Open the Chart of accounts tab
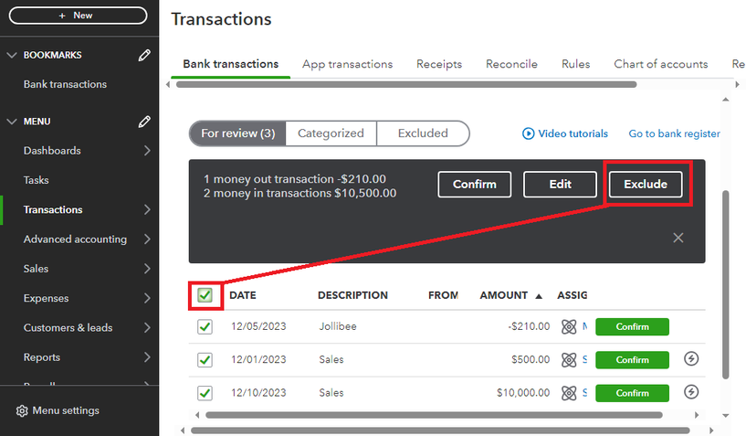This screenshot has height=436, width=746. pos(660,64)
